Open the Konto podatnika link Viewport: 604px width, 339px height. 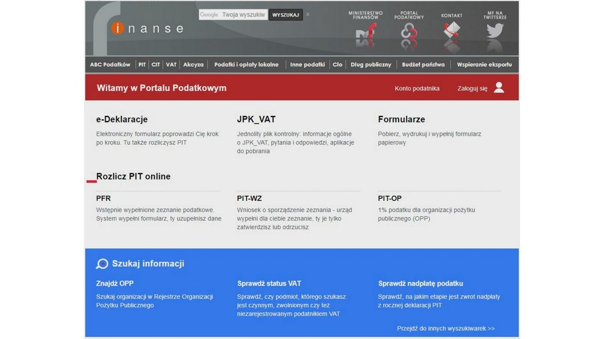(x=417, y=88)
